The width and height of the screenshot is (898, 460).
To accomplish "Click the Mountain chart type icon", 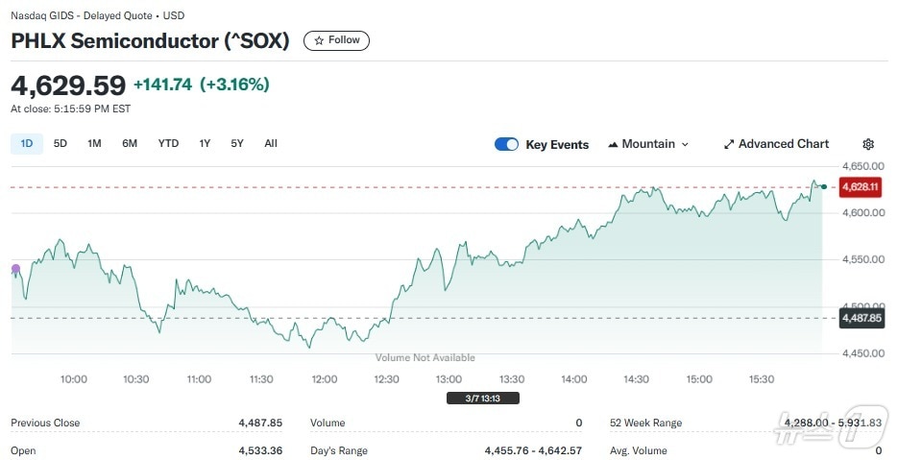I will 613,144.
